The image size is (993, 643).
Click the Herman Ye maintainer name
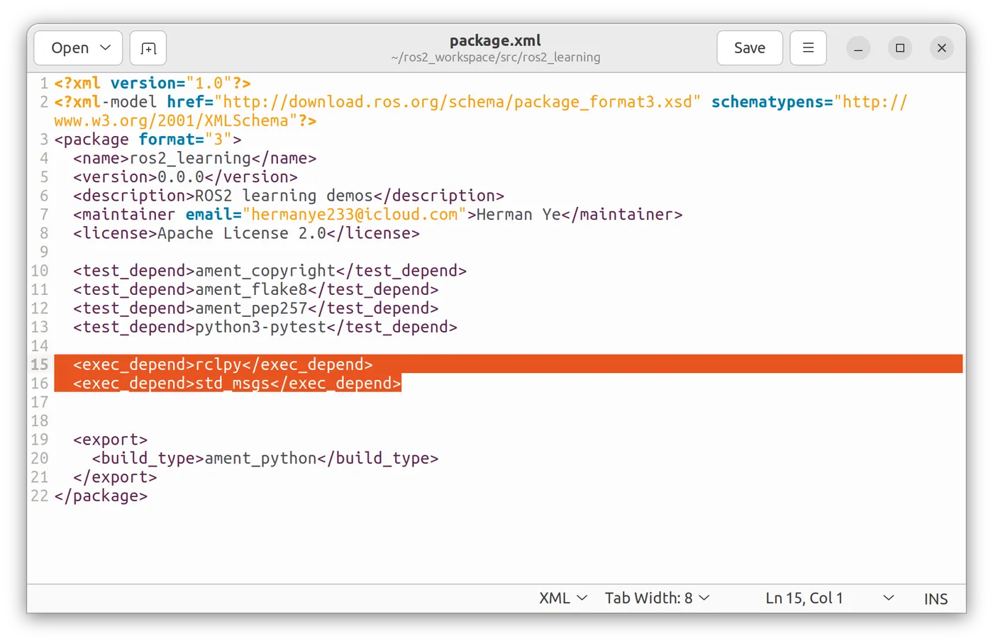(x=518, y=215)
